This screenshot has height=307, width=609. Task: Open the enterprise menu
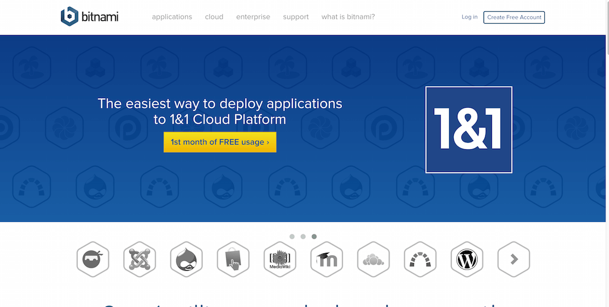[253, 17]
